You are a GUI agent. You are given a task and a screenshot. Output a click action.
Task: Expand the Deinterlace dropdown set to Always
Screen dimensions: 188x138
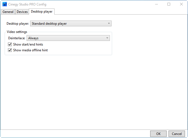68,38
